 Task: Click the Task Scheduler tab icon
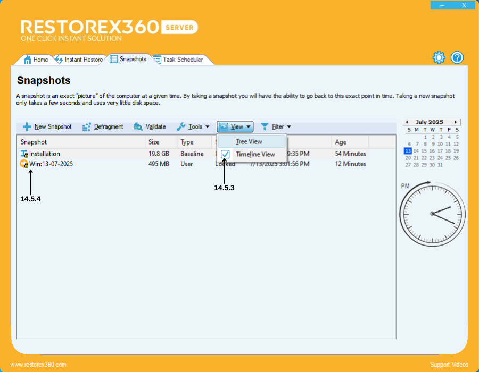click(157, 60)
